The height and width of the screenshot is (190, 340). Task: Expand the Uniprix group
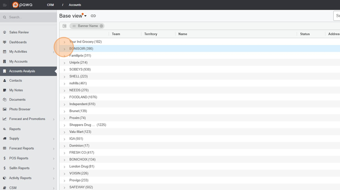64,63
